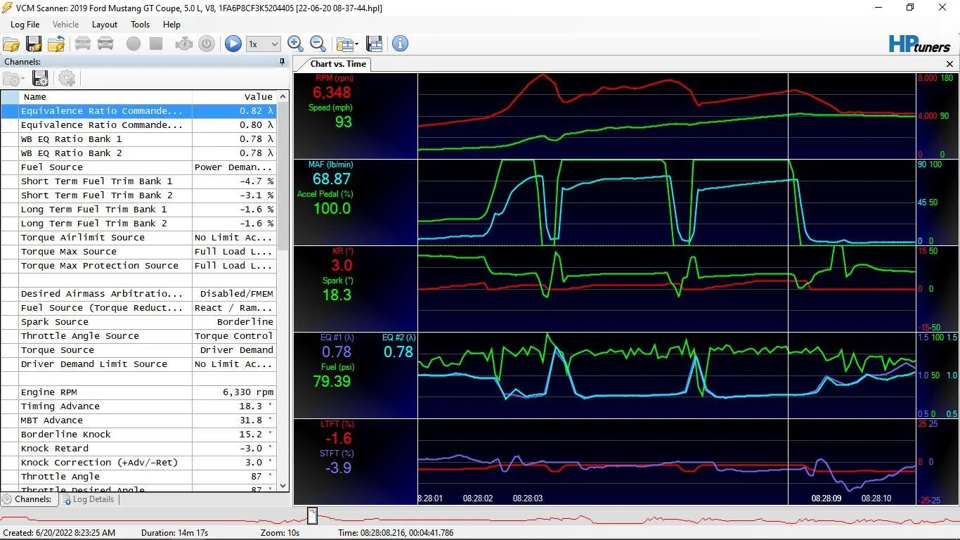
Task: Select the Borderline Knock row
Action: tap(138, 435)
